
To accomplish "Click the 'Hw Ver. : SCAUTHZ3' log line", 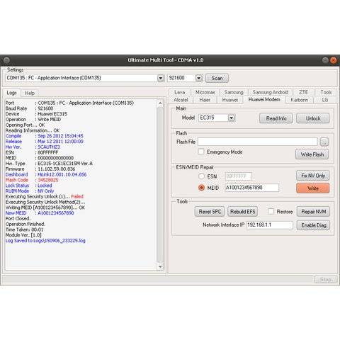I will 33,147.
